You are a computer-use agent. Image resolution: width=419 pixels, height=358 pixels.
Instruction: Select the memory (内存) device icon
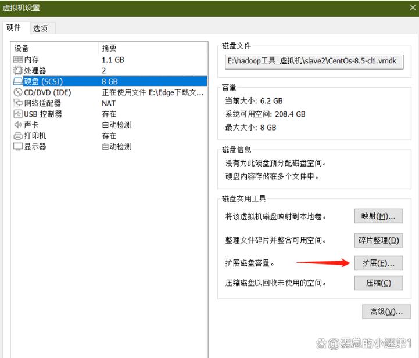pos(18,60)
